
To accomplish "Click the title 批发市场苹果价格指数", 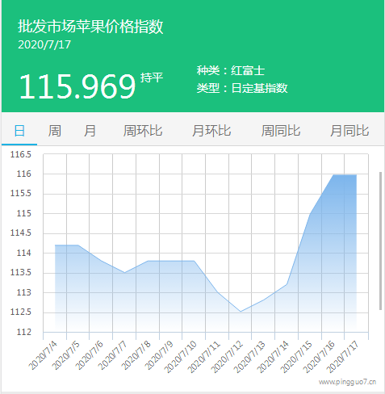I will point(90,27).
